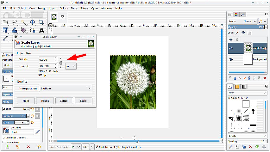The width and height of the screenshot is (270, 152).
Task: Select the Crop tool
Action: pyautogui.click(x=41, y=22)
